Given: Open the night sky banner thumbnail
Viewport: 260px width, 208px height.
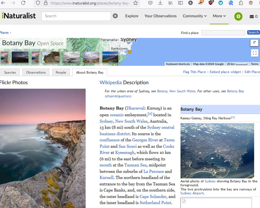Looking at the screenshot, I should 20,57.
